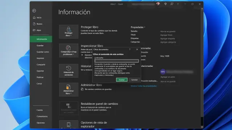Expand Comprobar si hay problemas dropdown

click(69, 51)
